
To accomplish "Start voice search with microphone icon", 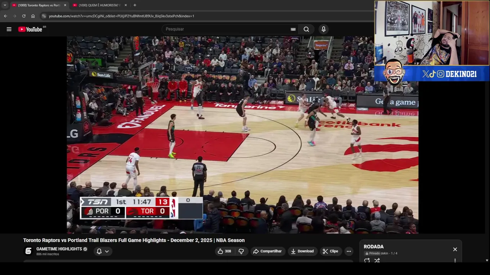I will 323,29.
